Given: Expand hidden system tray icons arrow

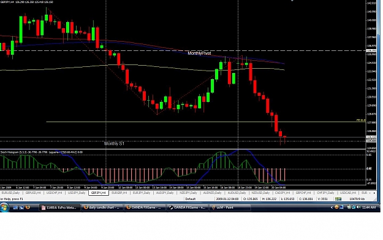Looking at the screenshot, I should click(332, 207).
